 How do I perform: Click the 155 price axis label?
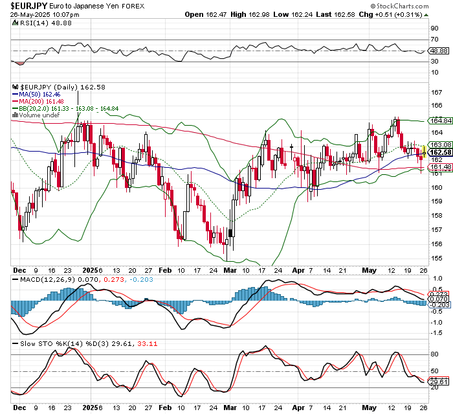[x=437, y=258]
